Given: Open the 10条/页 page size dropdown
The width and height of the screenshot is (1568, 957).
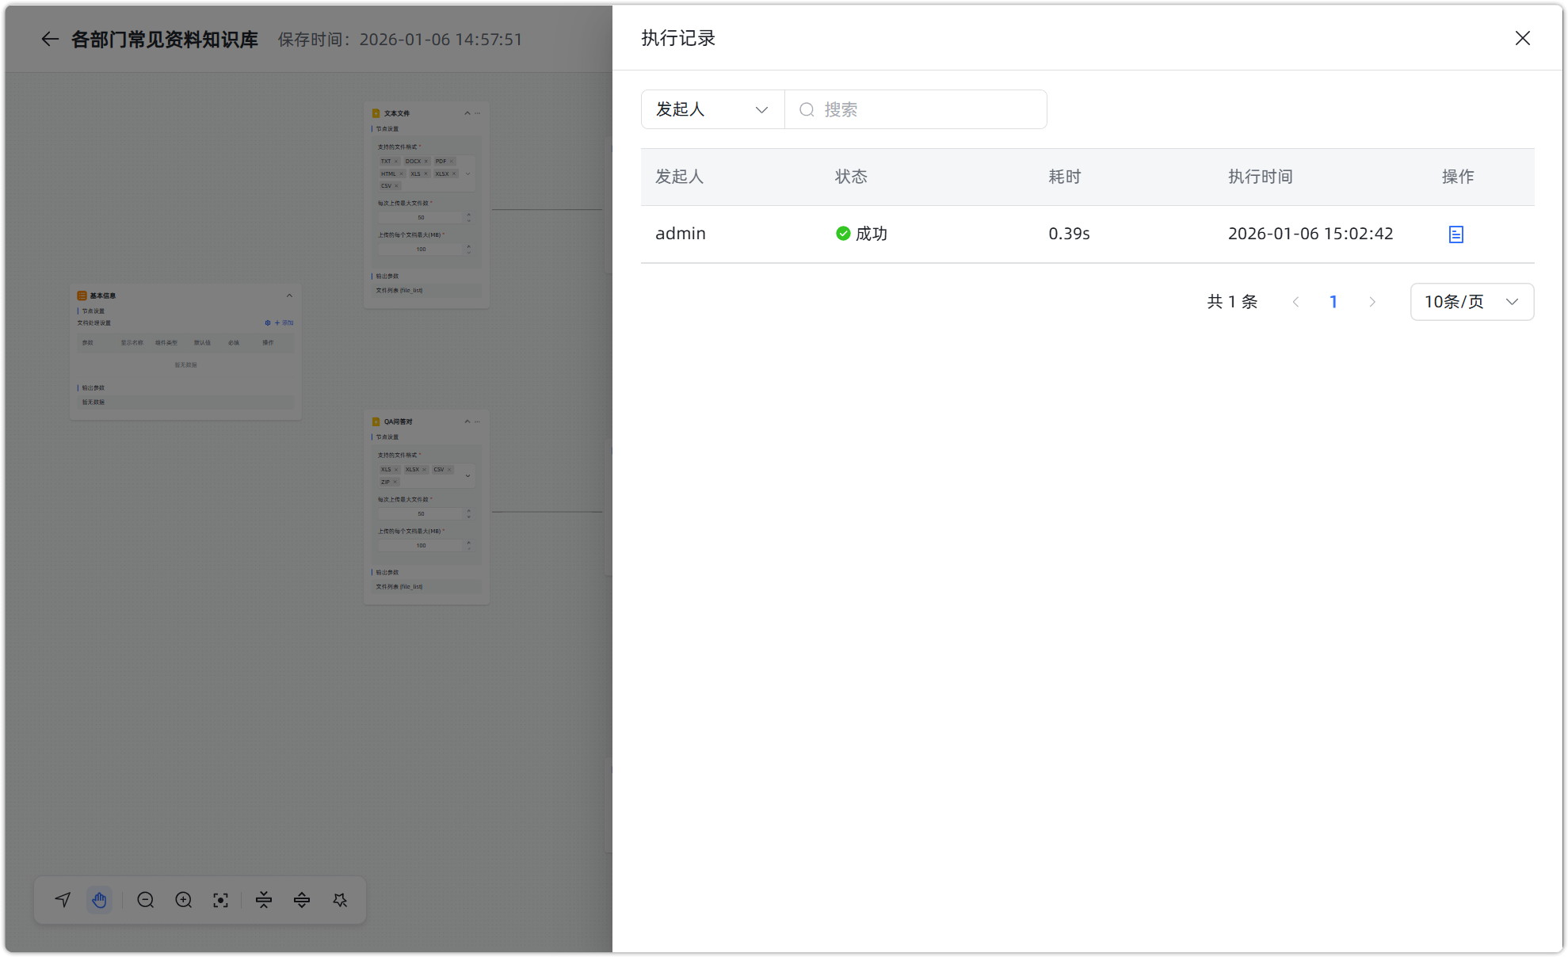Looking at the screenshot, I should click(1471, 302).
